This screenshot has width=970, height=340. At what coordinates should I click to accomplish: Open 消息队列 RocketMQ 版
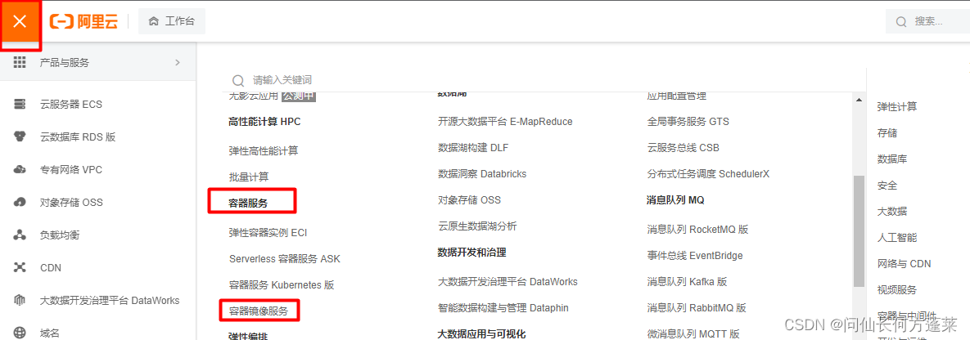[x=697, y=230]
